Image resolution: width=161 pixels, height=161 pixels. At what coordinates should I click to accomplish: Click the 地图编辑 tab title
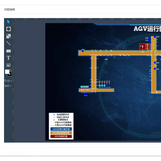(9, 9)
